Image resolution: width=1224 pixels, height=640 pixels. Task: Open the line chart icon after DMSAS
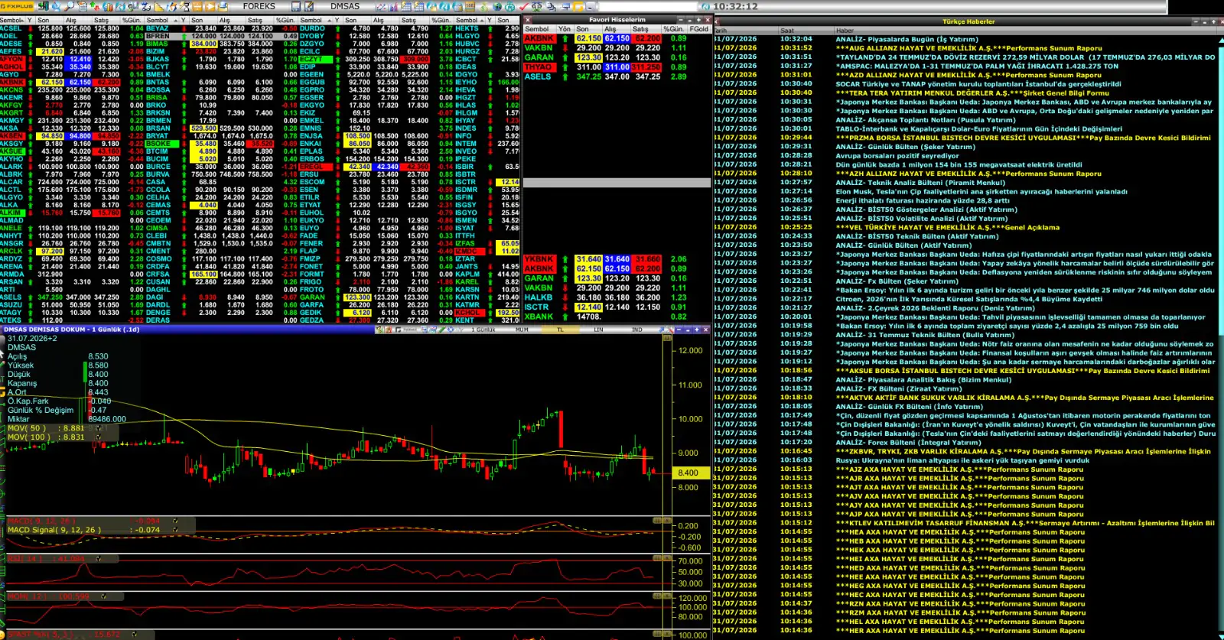tap(381, 6)
